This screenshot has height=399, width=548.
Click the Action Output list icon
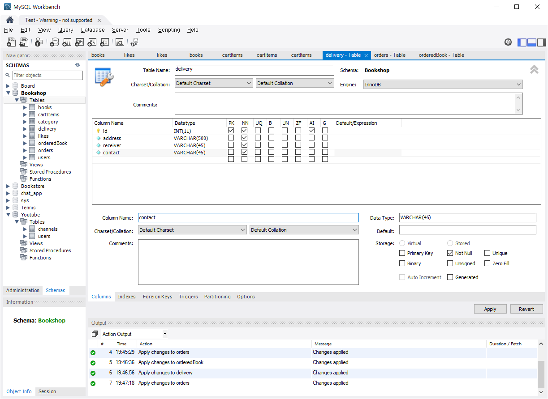coord(95,334)
